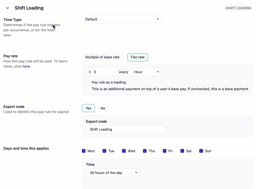Collapse the Shift Loading section chevron

pyautogui.click(x=8, y=8)
